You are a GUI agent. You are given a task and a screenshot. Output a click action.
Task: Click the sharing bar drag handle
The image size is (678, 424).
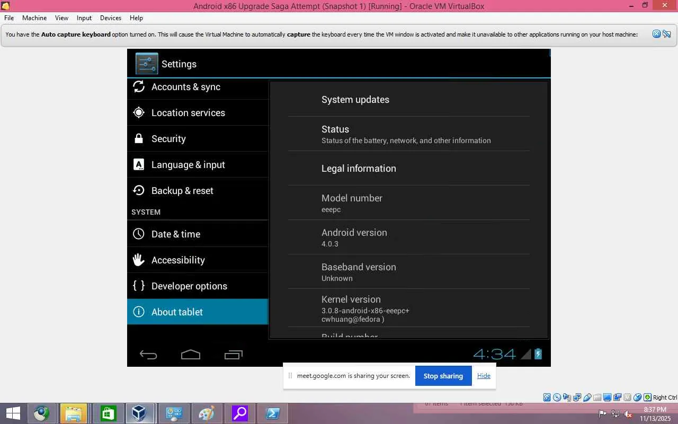290,376
